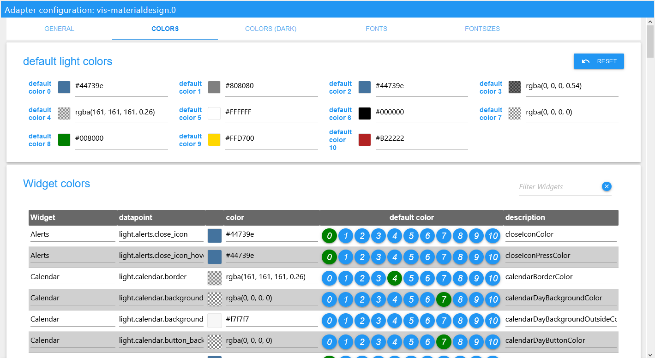This screenshot has height=358, width=655.
Task: Pick the default color 3 swatch
Action: [x=515, y=87]
